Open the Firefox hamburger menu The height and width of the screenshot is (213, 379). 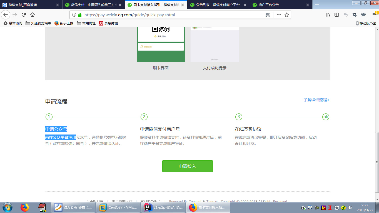pyautogui.click(x=374, y=15)
